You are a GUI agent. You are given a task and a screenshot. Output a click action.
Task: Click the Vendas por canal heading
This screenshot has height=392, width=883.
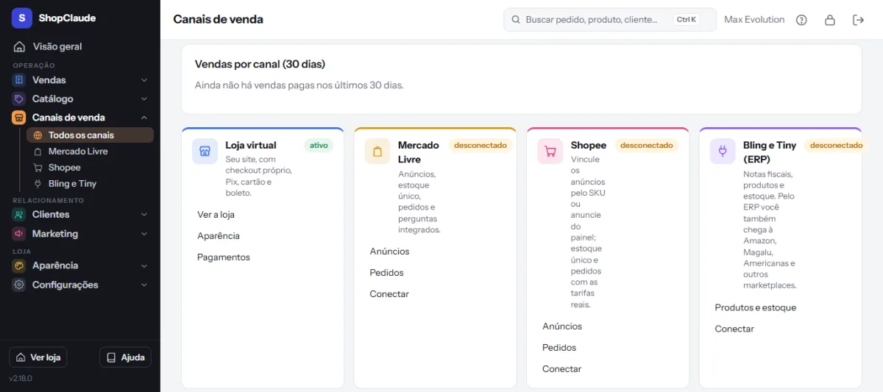(260, 64)
